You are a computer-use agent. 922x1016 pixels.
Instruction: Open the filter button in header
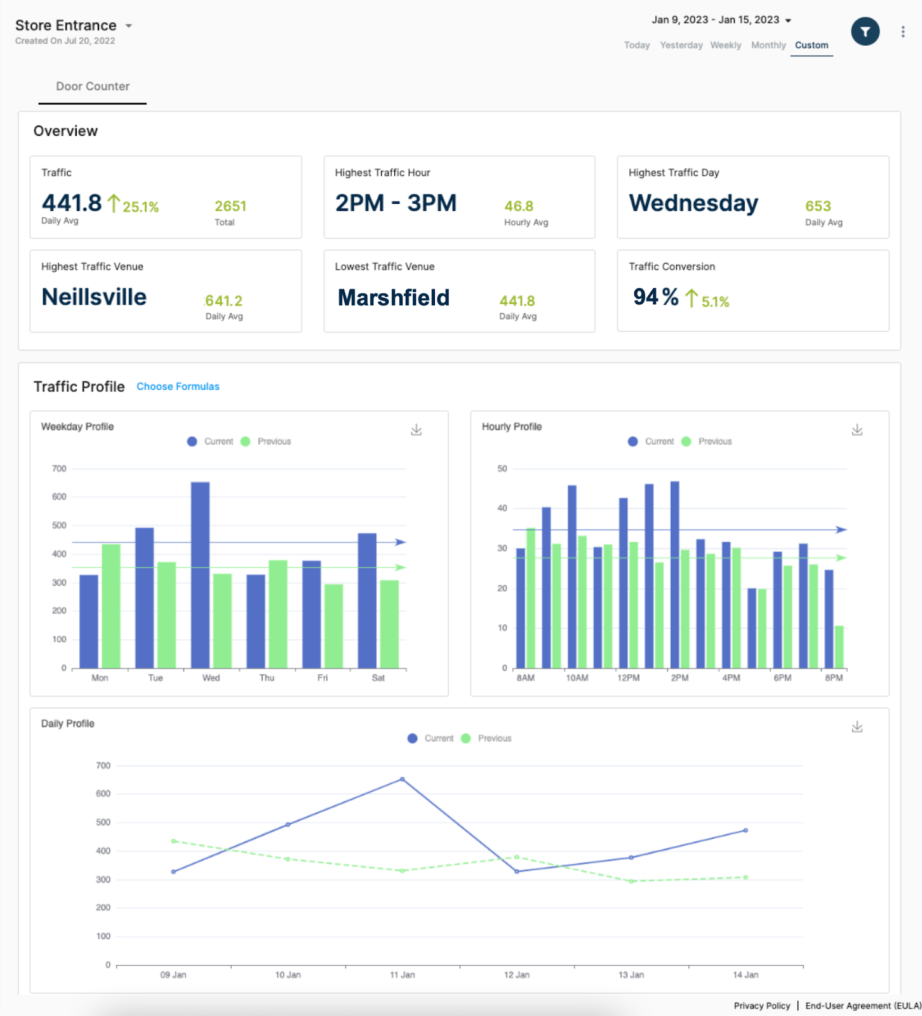pyautogui.click(x=865, y=31)
